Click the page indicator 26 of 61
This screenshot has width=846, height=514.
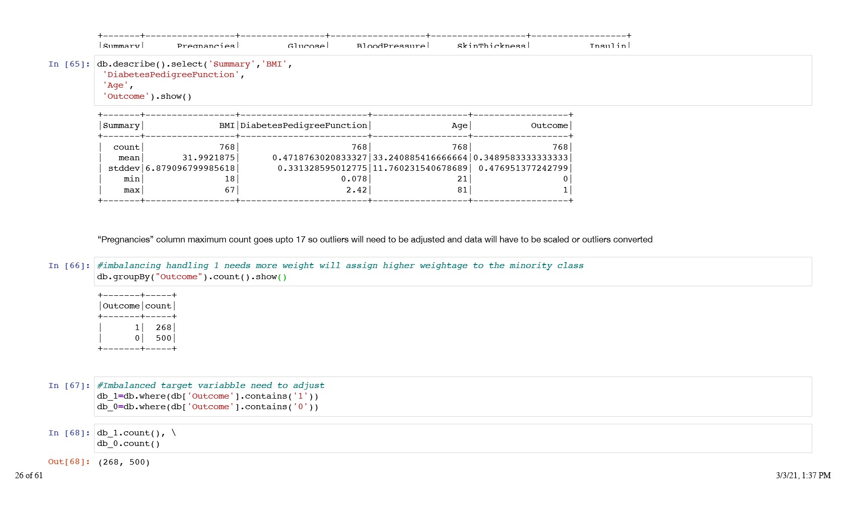pyautogui.click(x=29, y=475)
